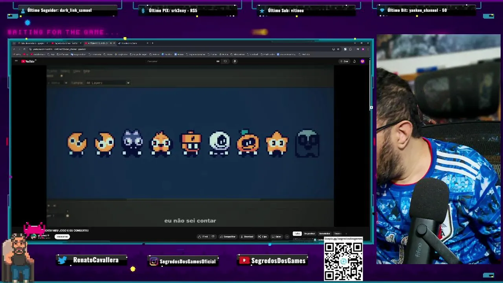Open more actions three-dot button under video

click(287, 237)
